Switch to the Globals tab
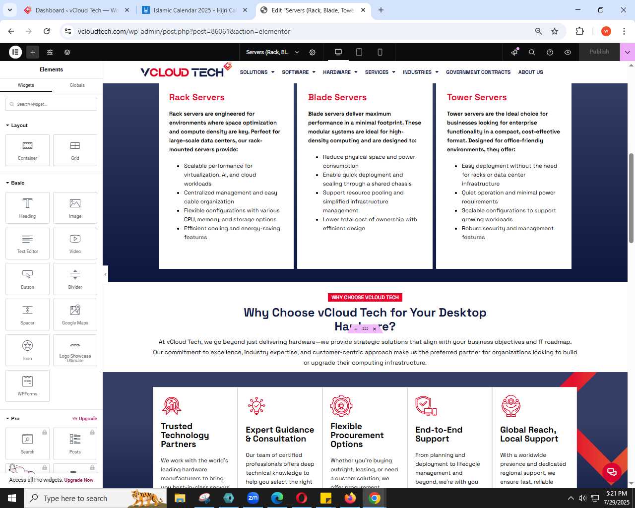 click(77, 85)
